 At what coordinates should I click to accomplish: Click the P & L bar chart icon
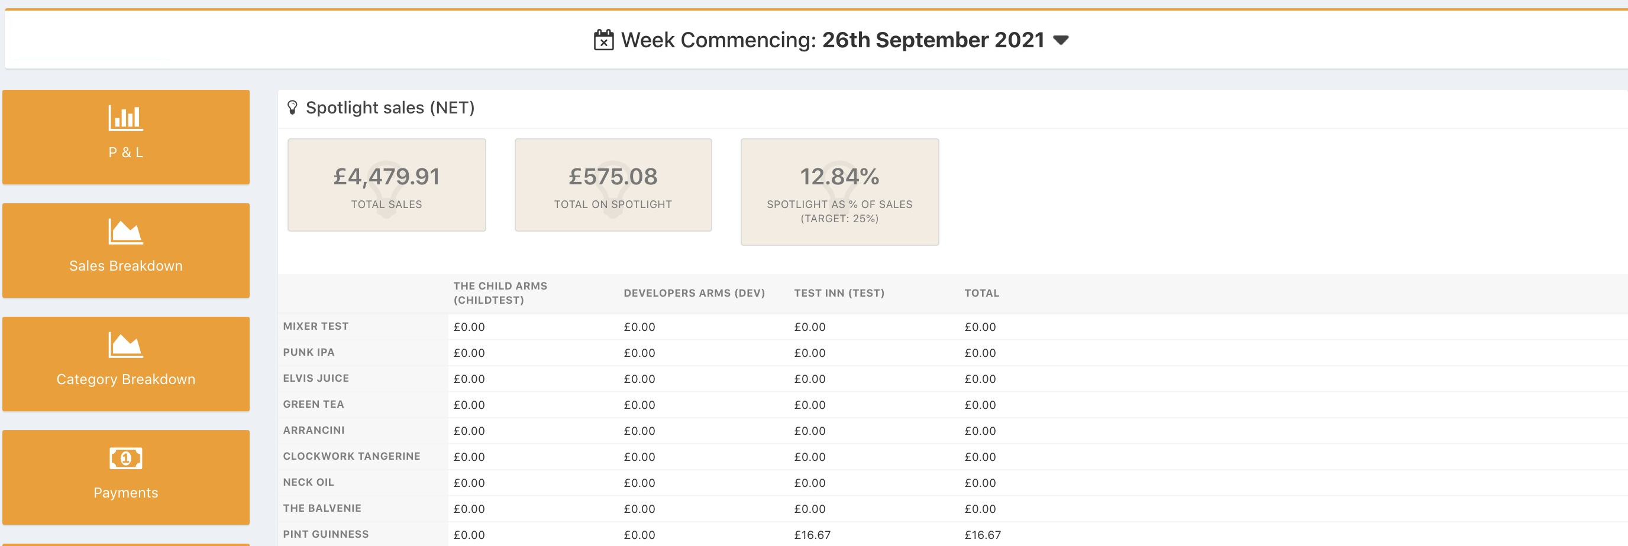point(125,118)
